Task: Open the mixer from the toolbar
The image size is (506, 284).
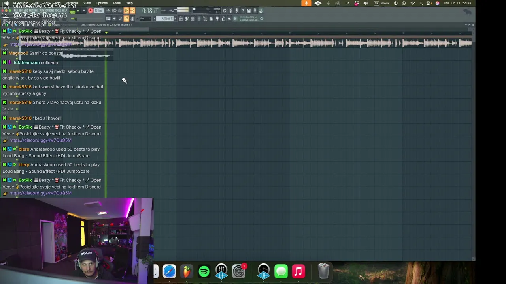Action: coord(199,19)
